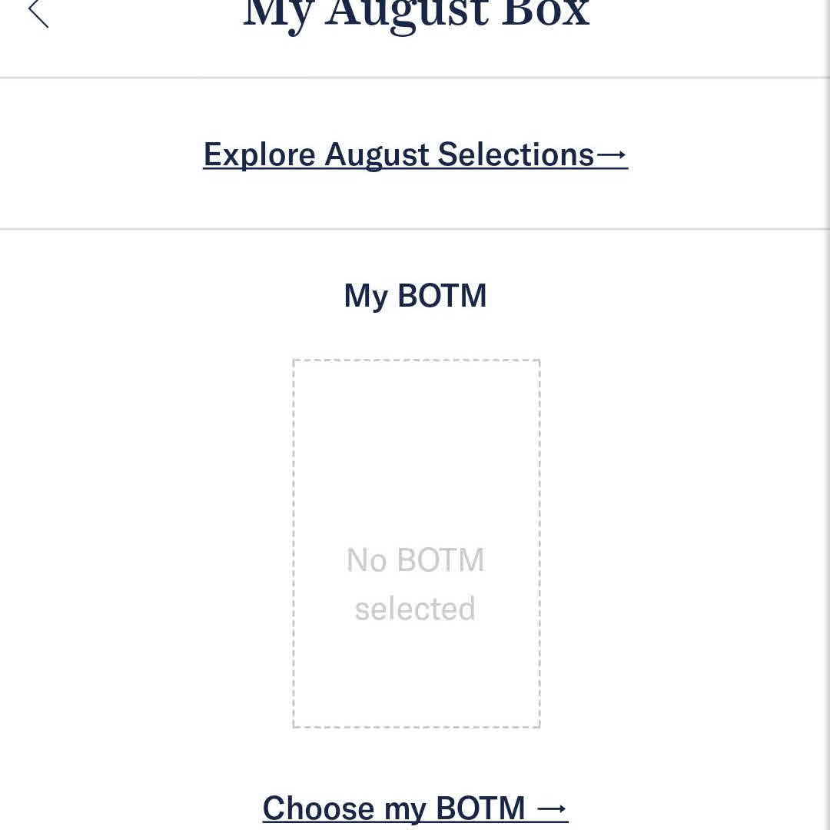This screenshot has width=830, height=830.
Task: Click the 'No BOTM selected' text
Action: 415,584
